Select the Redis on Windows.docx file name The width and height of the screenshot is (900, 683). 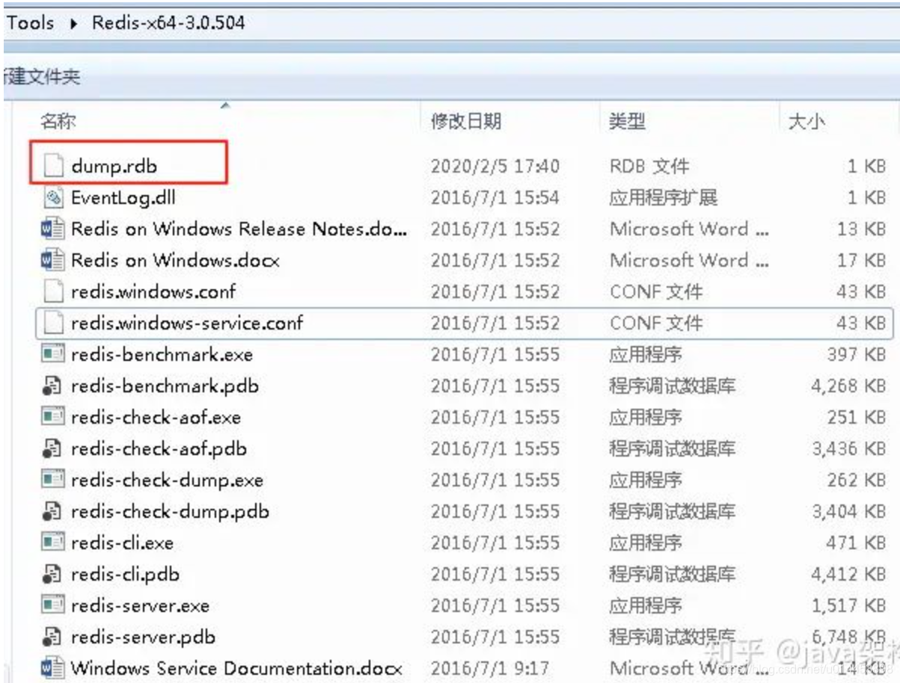coord(176,260)
